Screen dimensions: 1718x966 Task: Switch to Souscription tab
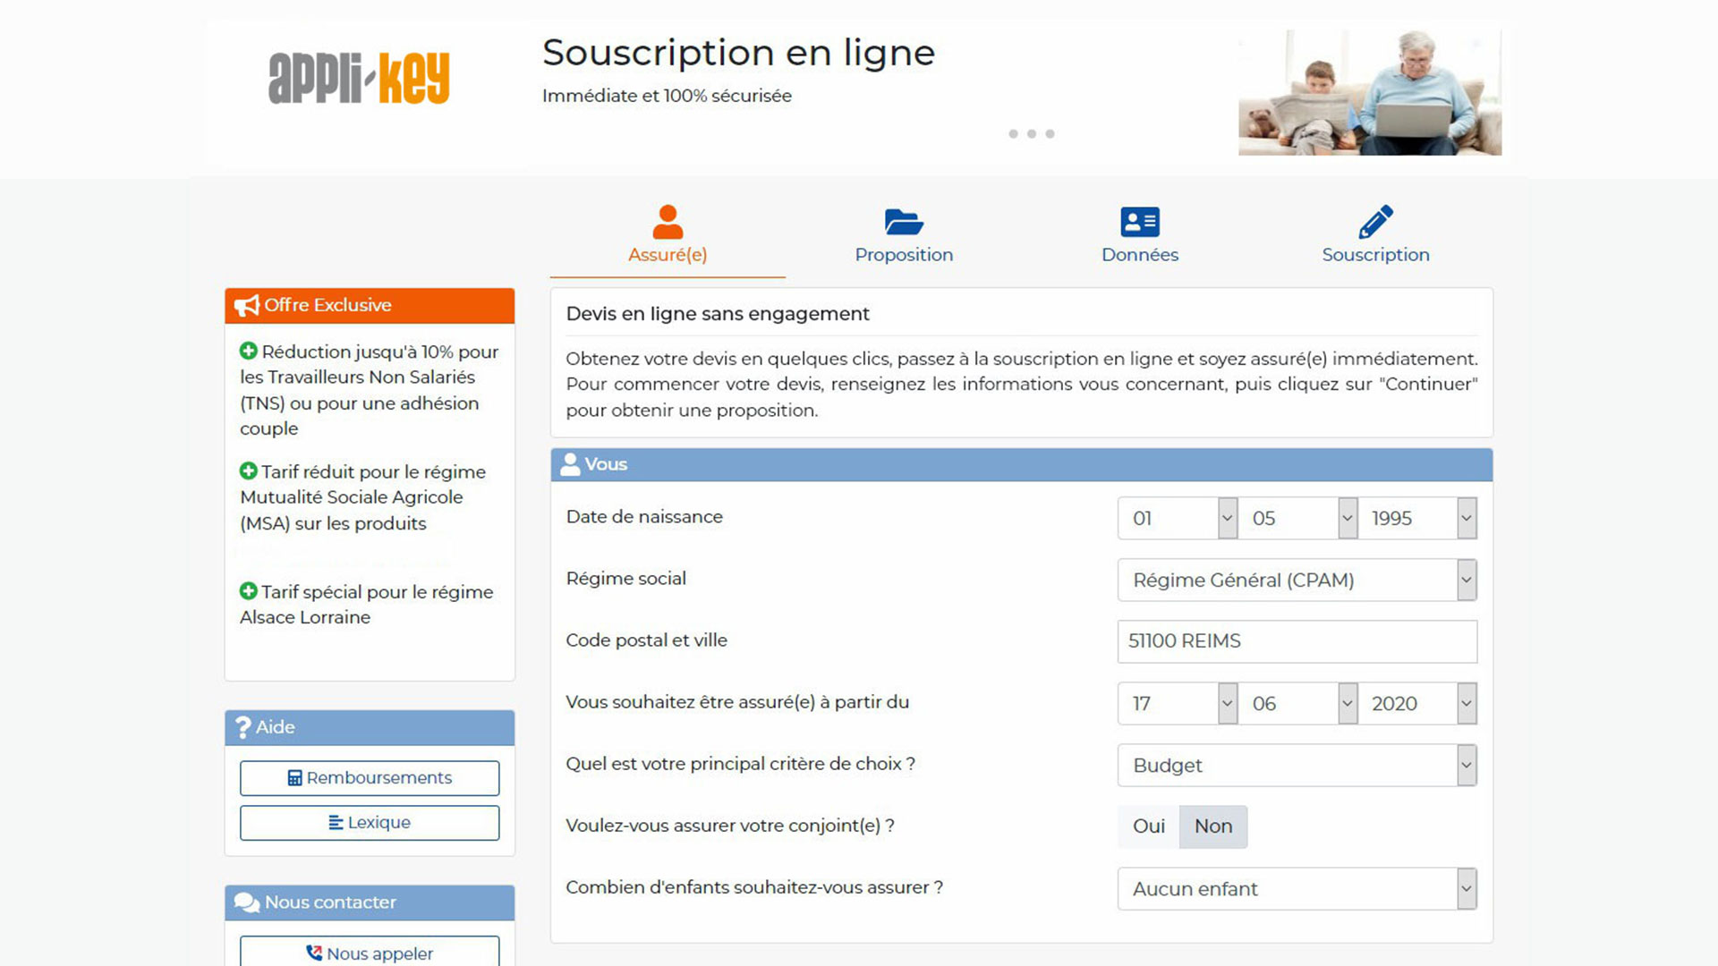coord(1374,233)
